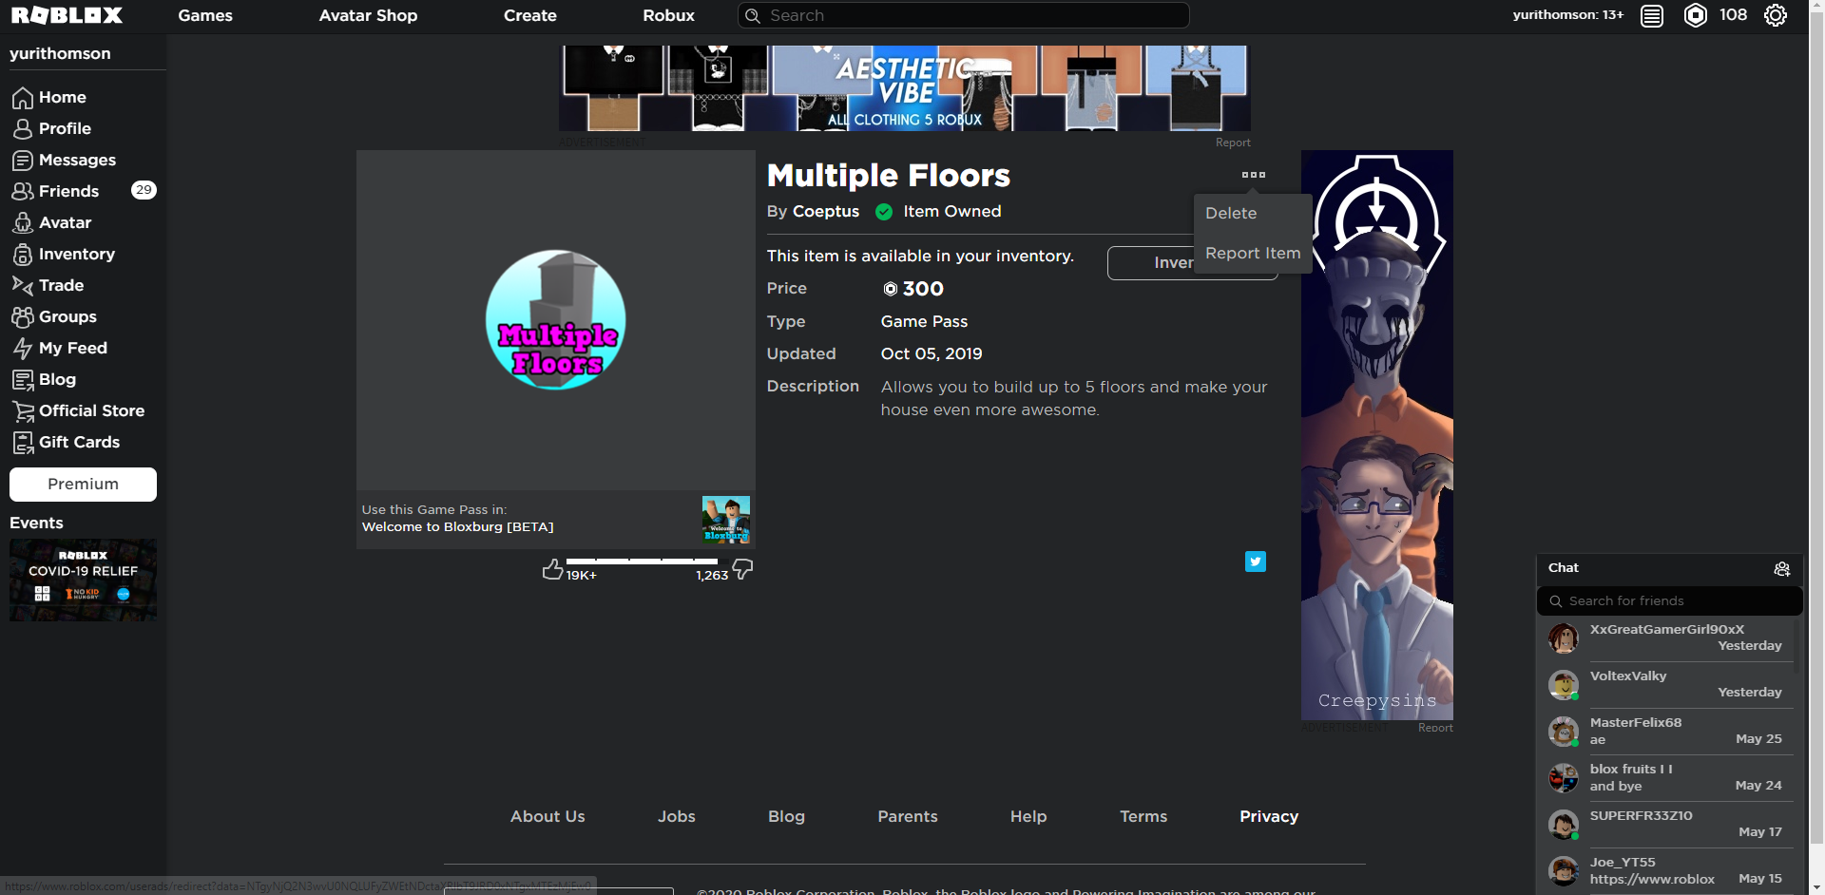The height and width of the screenshot is (895, 1825).
Task: Open the notifications feed icon
Action: click(1652, 15)
